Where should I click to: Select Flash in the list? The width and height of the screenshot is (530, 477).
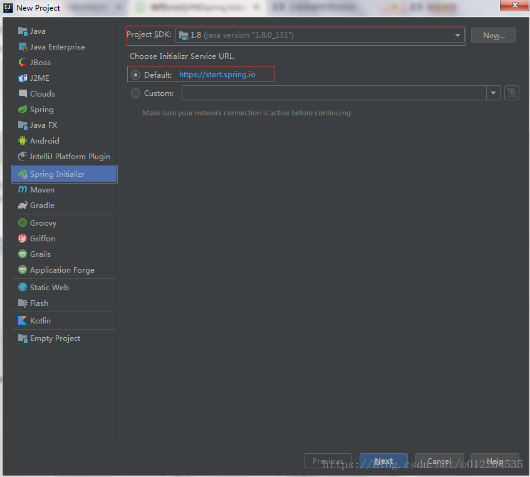coord(64,303)
